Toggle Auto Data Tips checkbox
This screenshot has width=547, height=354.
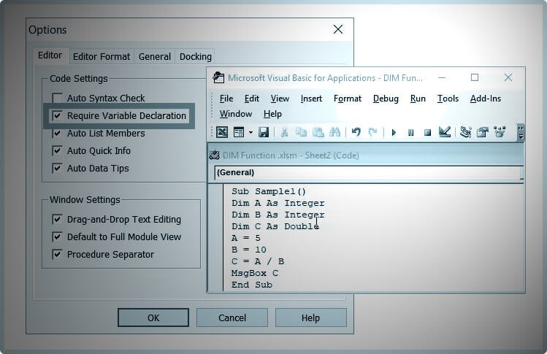pos(57,168)
